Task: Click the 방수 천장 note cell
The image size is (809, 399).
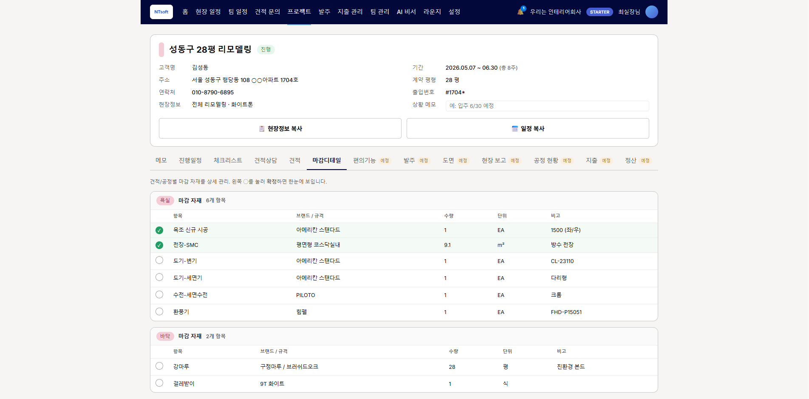Action: pyautogui.click(x=562, y=245)
